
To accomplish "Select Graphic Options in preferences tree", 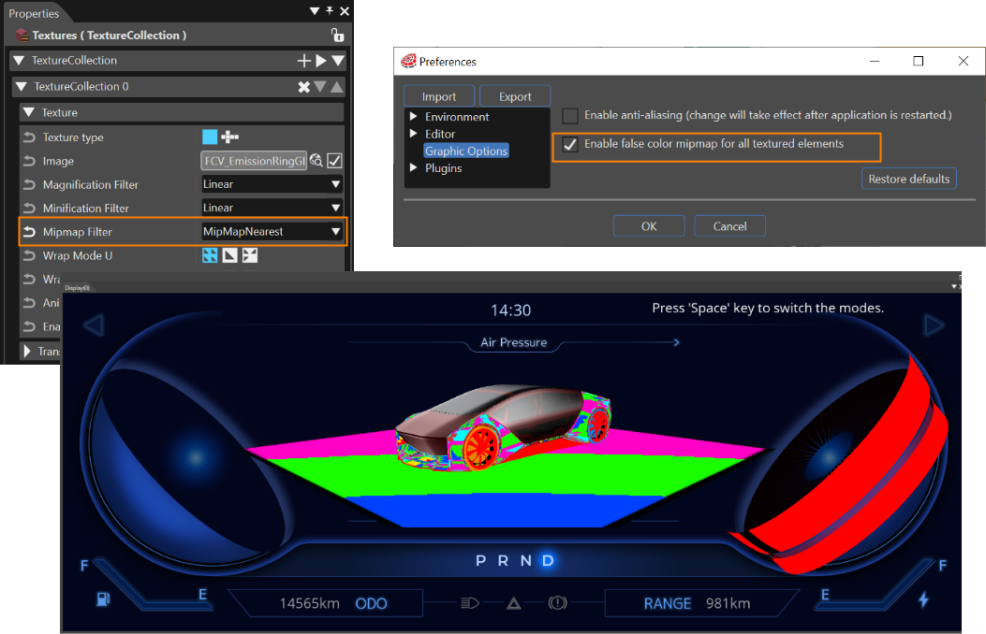I will [466, 151].
